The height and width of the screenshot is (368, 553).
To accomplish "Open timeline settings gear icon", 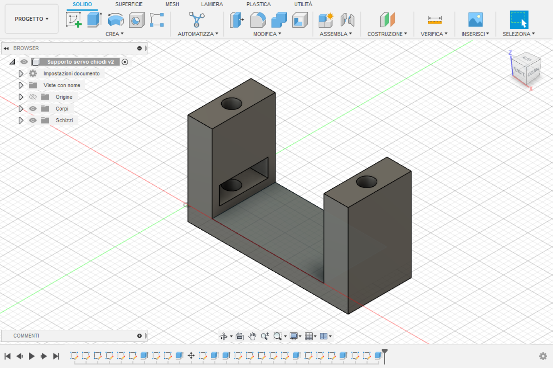I will (x=543, y=356).
